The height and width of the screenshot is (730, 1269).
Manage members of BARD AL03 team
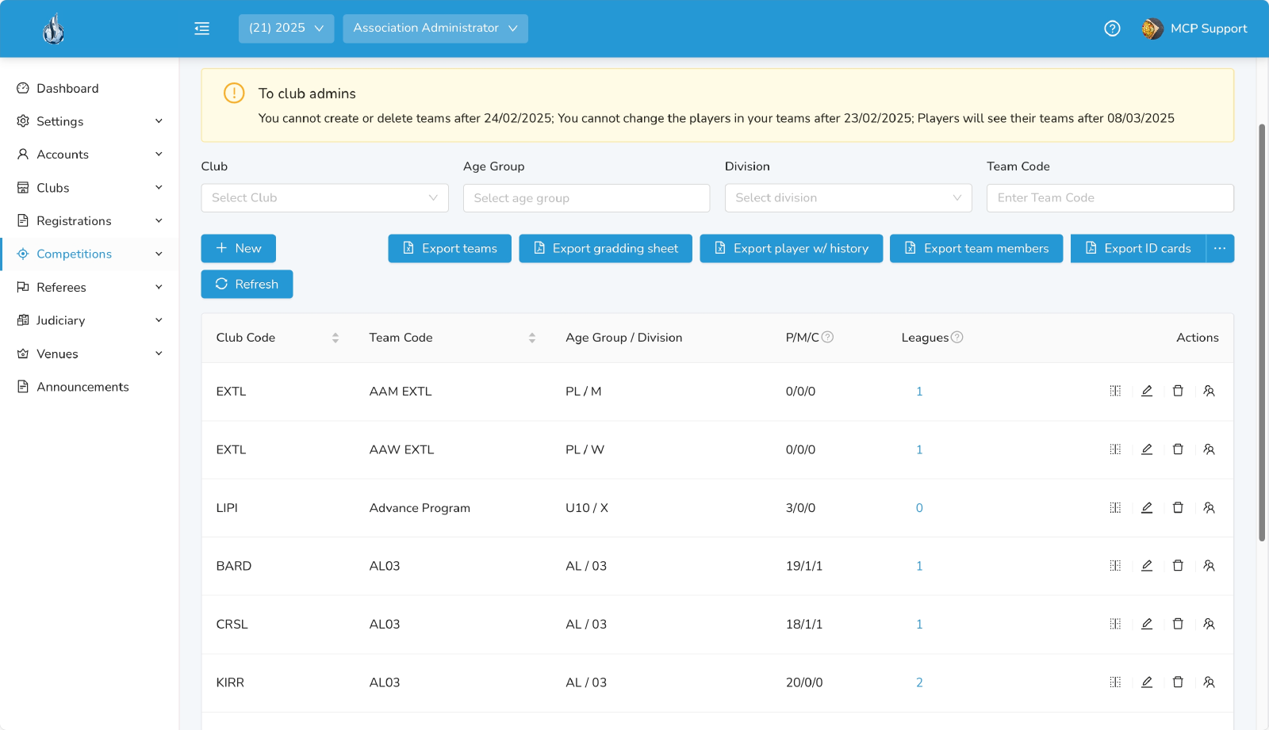tap(1209, 566)
